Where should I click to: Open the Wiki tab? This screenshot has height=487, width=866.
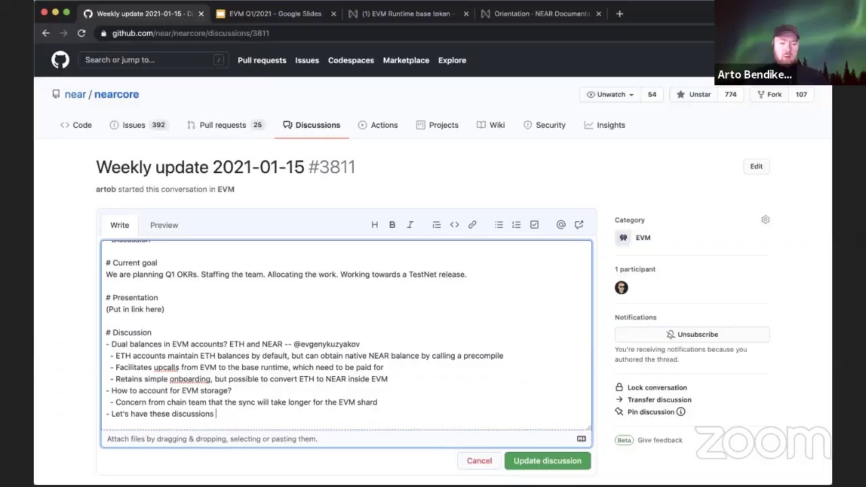point(491,125)
